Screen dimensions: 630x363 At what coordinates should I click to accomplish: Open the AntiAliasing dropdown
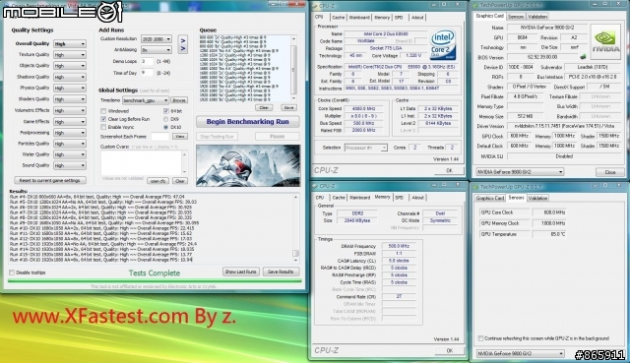pos(157,50)
